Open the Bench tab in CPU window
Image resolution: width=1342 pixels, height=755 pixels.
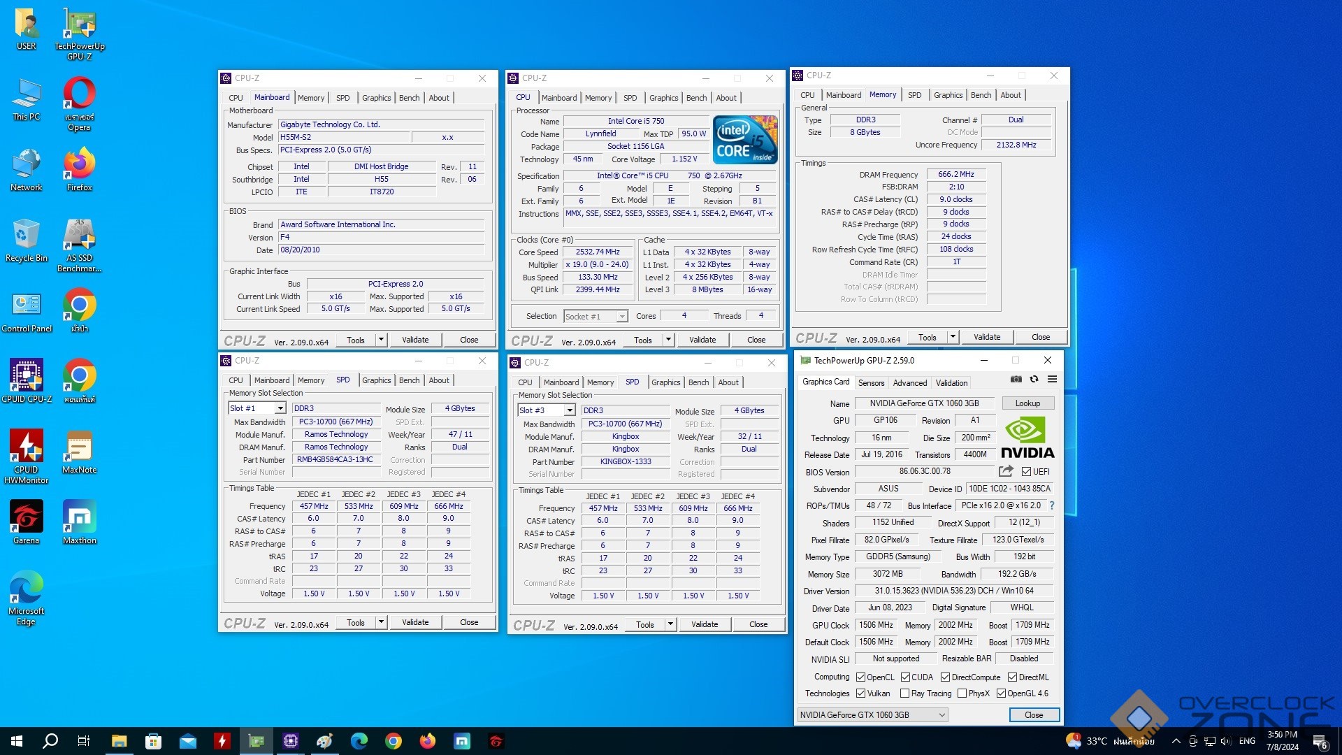pos(696,98)
